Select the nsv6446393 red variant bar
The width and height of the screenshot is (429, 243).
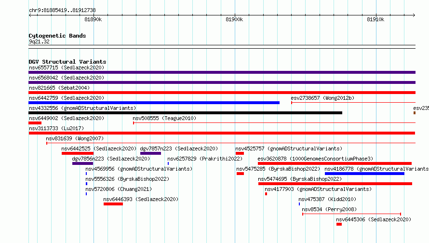tap(113, 204)
